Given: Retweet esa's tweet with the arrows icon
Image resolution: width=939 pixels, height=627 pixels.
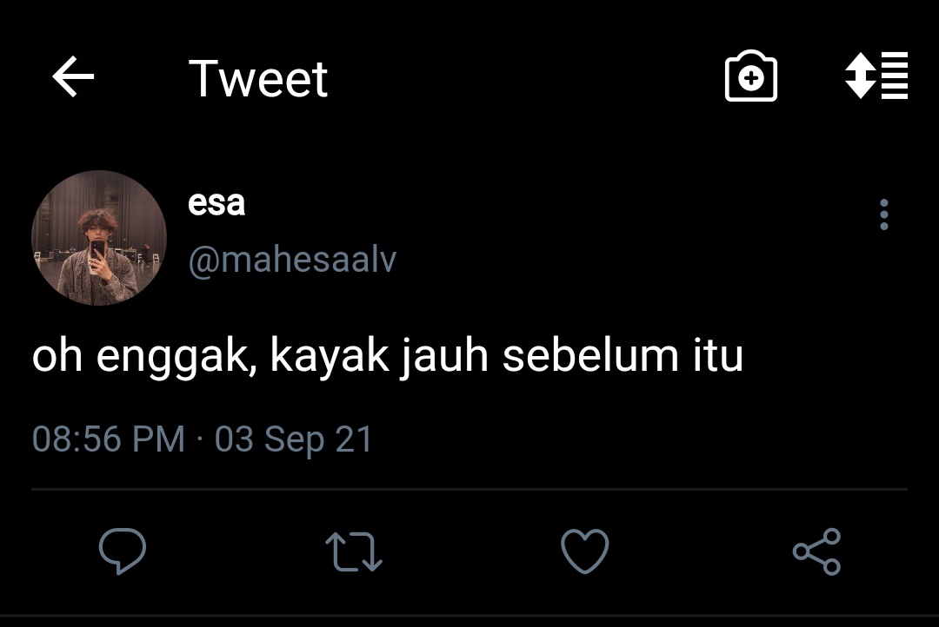Looking at the screenshot, I should click(x=353, y=551).
